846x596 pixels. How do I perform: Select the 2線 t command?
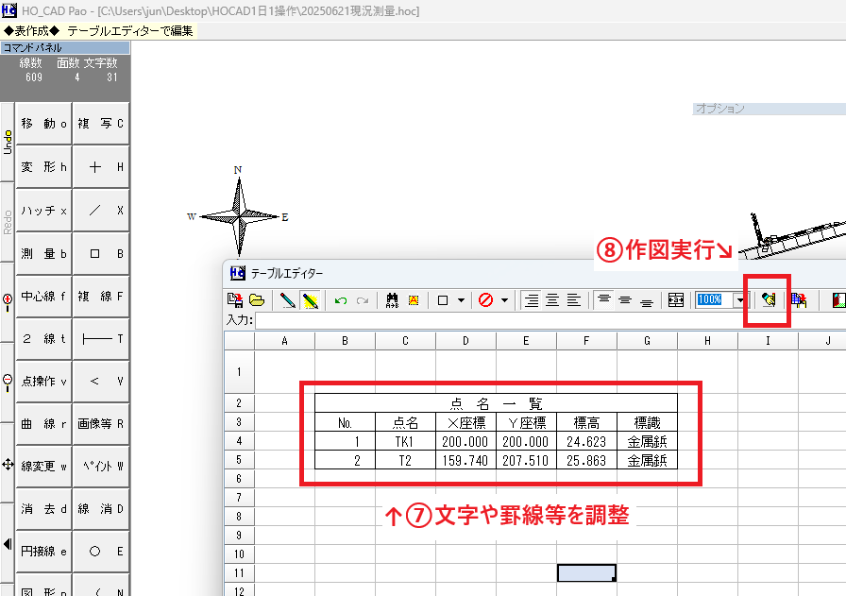click(43, 339)
